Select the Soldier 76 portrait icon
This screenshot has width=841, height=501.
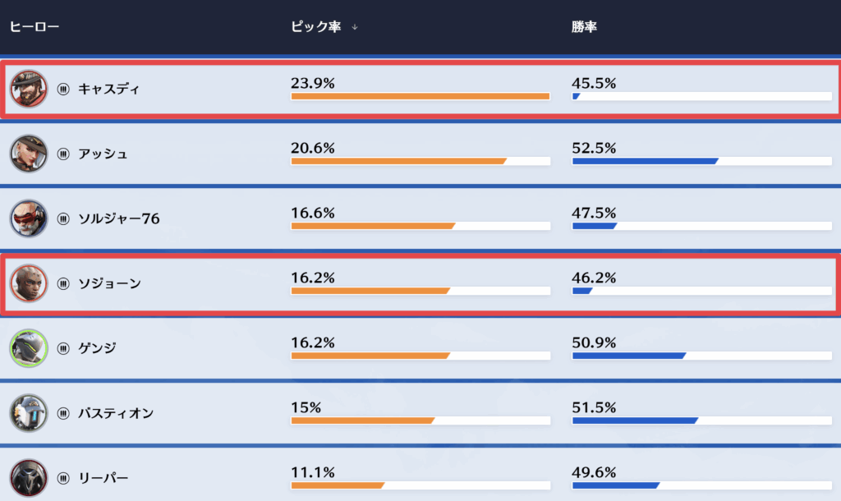[x=29, y=218]
